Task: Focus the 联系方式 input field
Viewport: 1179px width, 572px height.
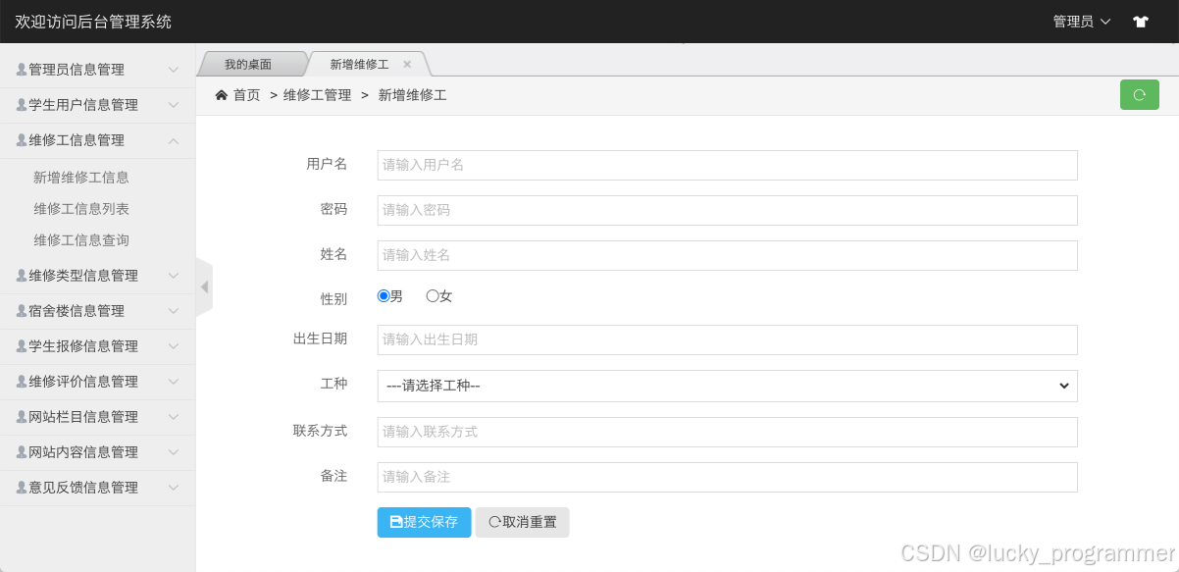Action: (727, 432)
